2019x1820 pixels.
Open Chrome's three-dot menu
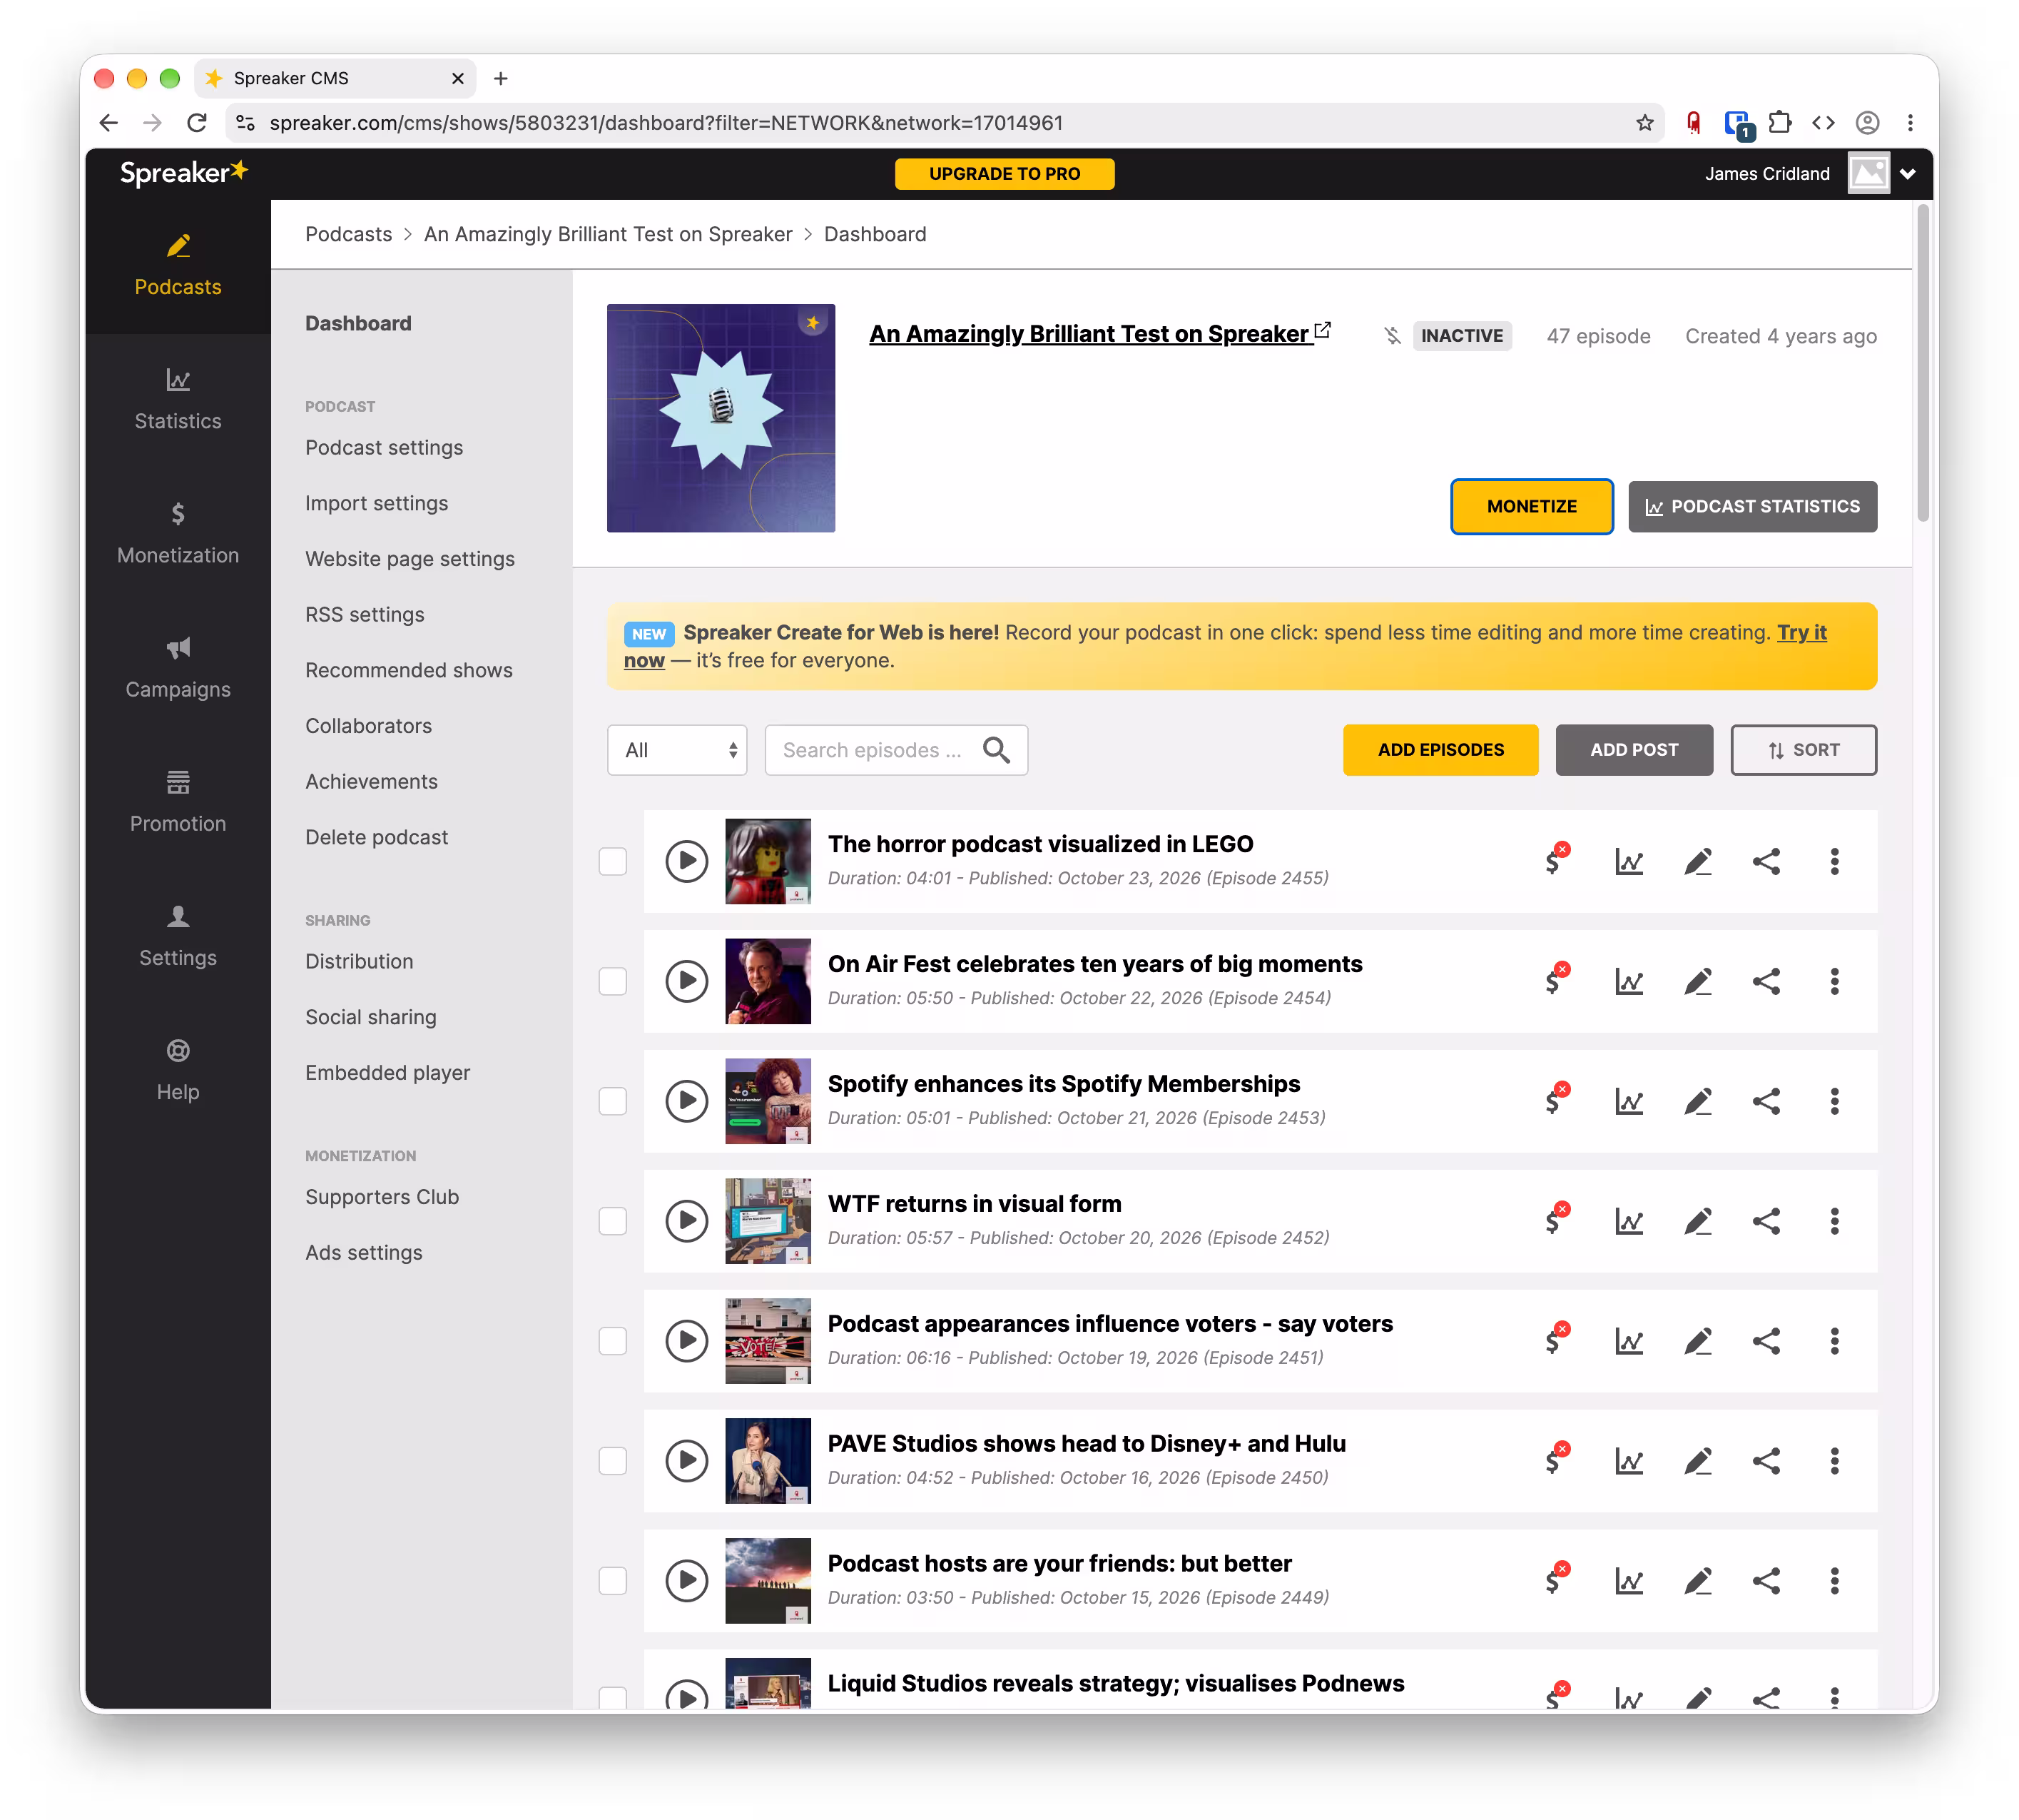point(1909,122)
